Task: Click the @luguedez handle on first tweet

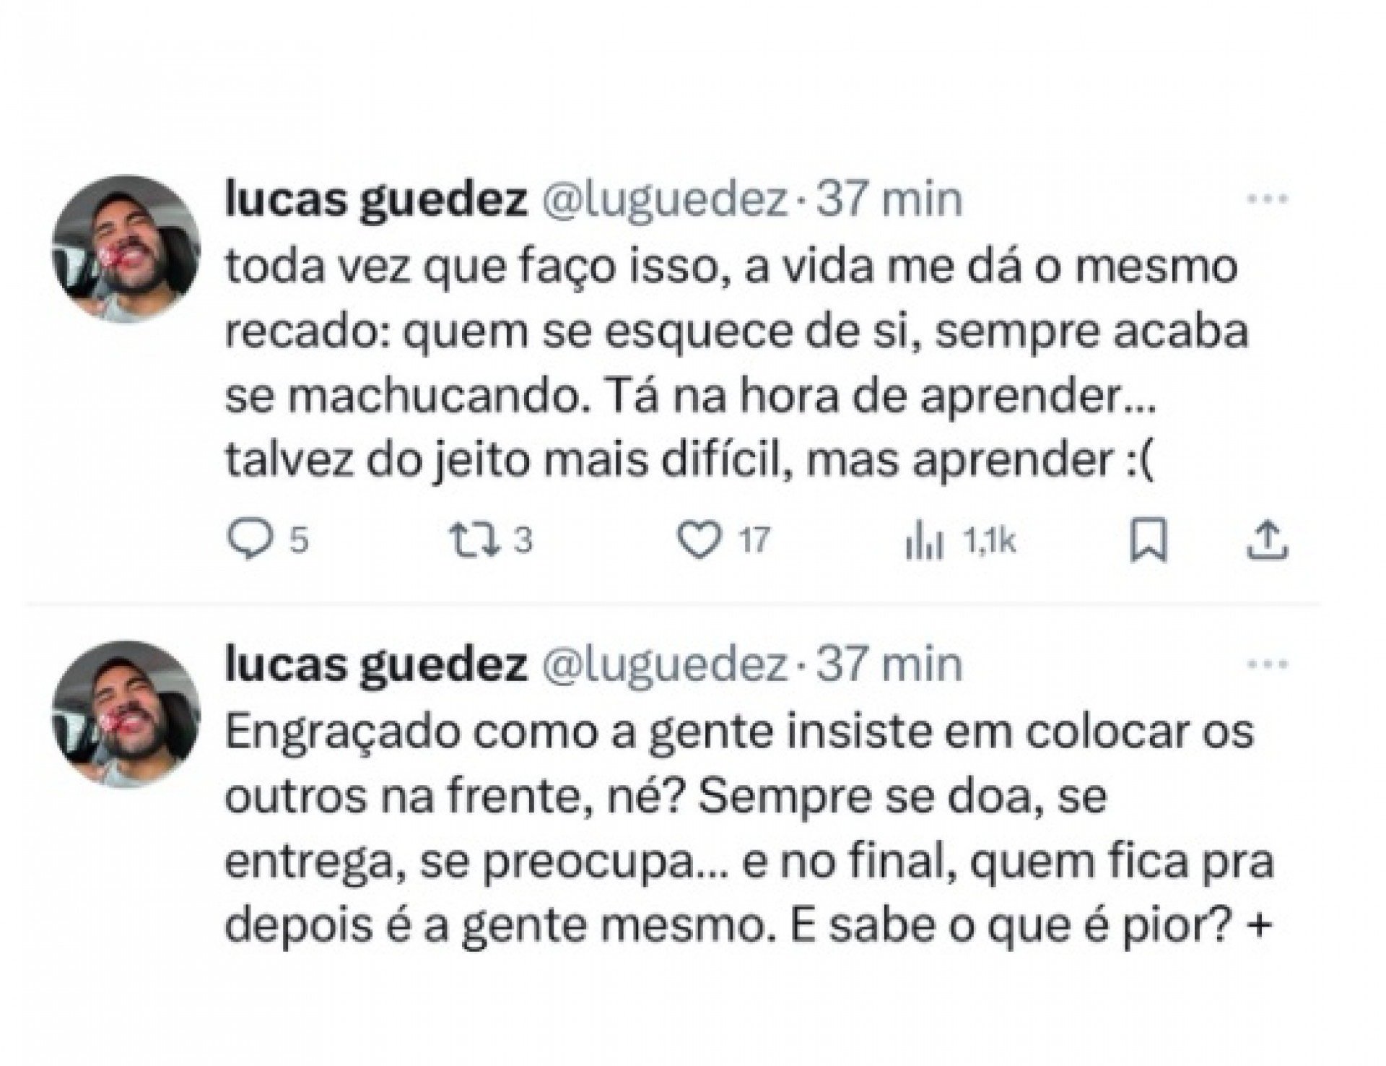Action: [664, 202]
